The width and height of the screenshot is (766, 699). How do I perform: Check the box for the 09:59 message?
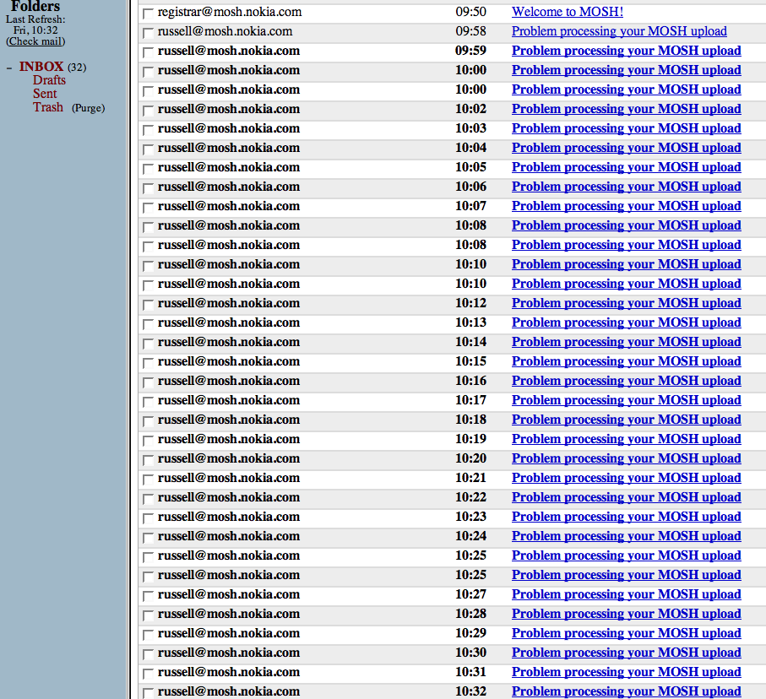(x=148, y=52)
